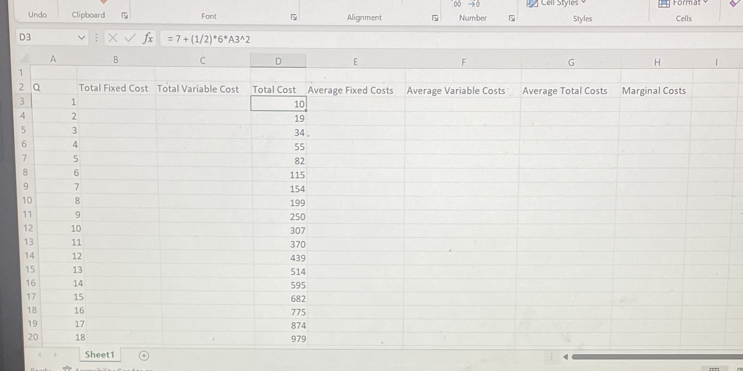Select the Total Cost cell showing 514

point(281,272)
